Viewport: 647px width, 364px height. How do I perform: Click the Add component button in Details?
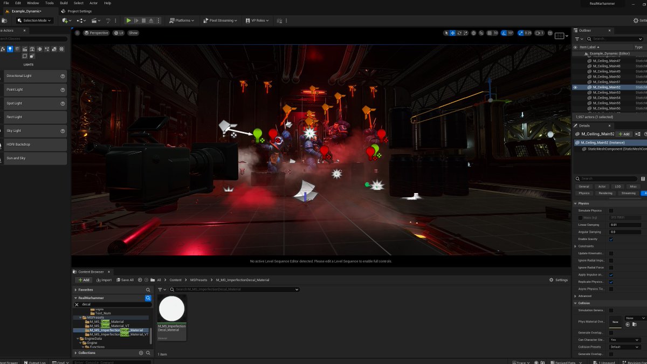pyautogui.click(x=624, y=134)
